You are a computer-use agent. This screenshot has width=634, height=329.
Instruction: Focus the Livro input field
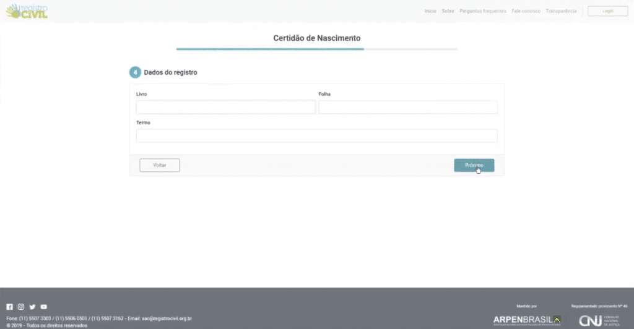(x=225, y=107)
